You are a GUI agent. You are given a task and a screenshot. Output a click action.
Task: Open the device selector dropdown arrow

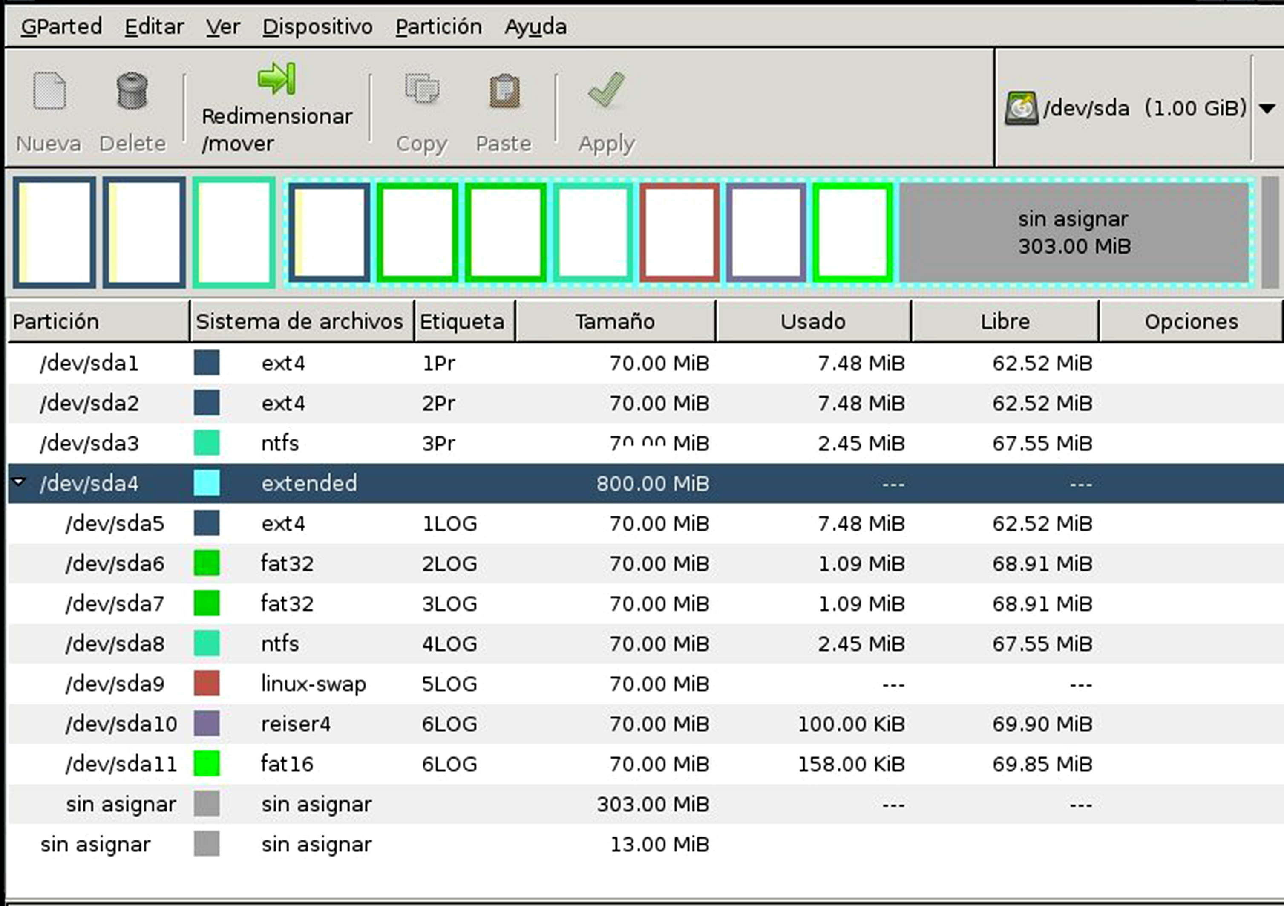[x=1267, y=108]
